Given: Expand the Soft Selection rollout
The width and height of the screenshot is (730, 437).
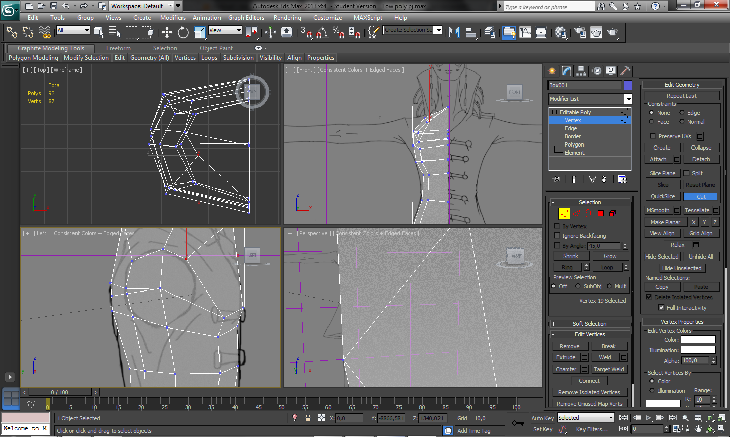Looking at the screenshot, I should click(x=590, y=324).
